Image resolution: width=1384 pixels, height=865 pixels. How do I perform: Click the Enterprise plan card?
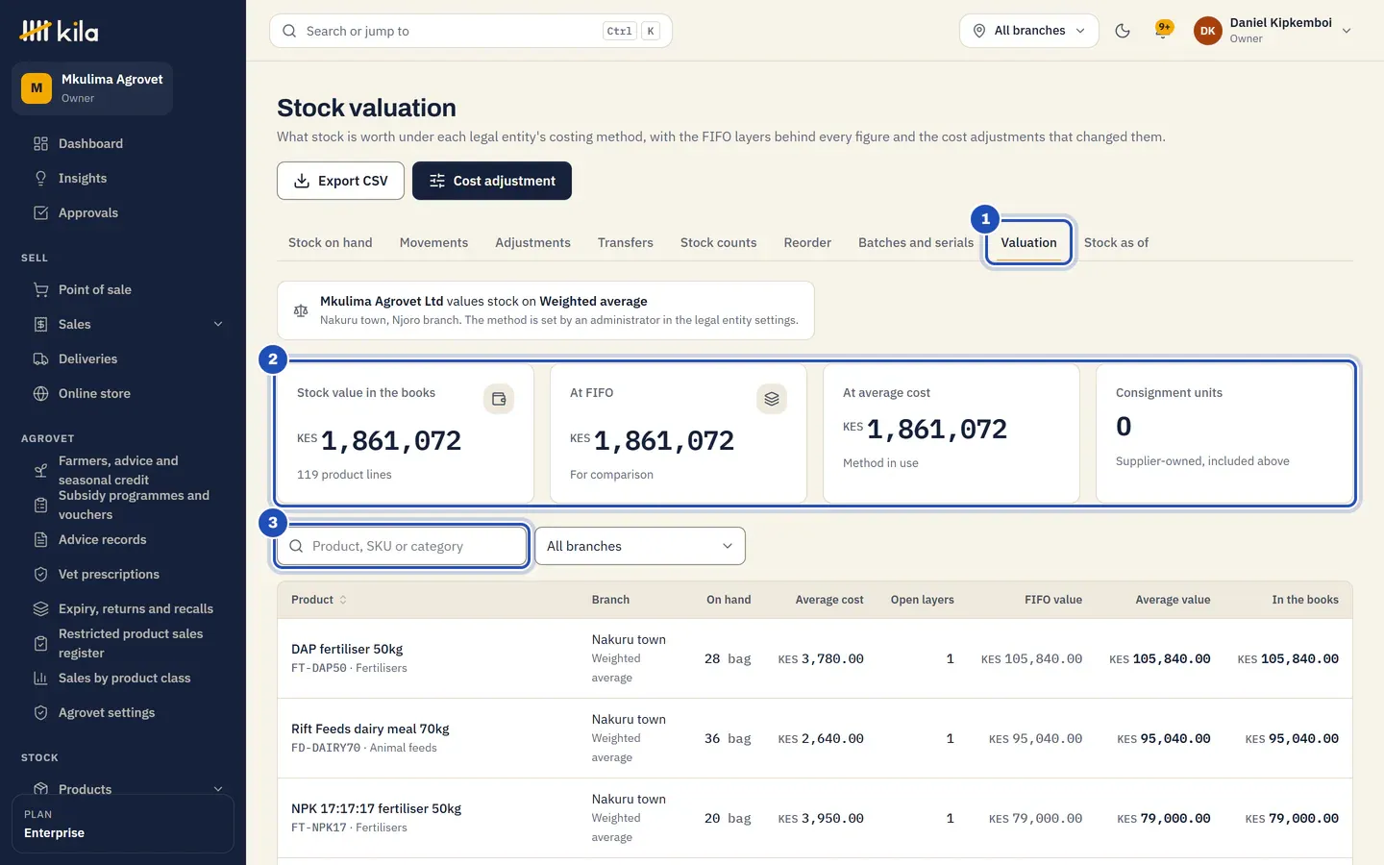click(x=123, y=824)
